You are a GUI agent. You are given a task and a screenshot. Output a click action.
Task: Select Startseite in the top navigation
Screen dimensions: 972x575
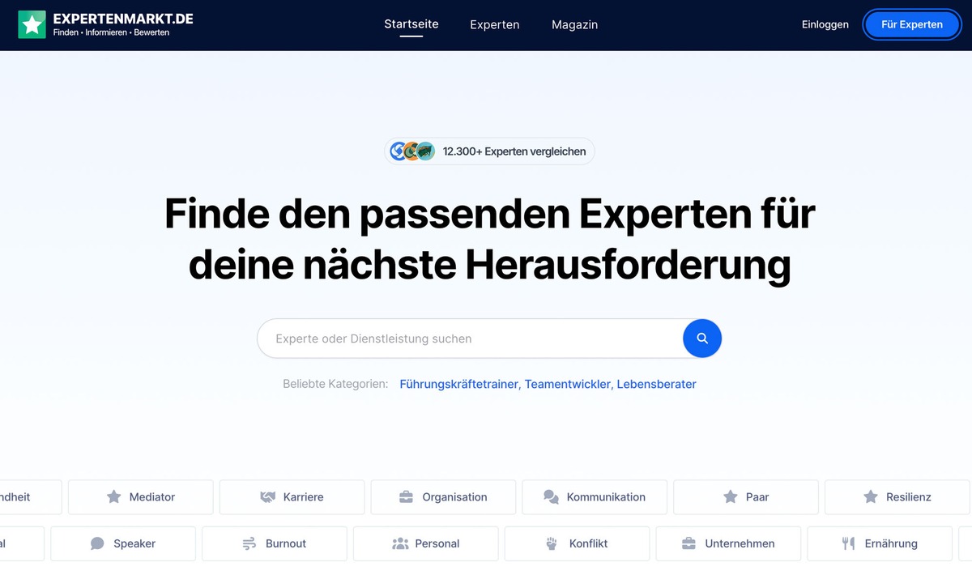coord(411,24)
